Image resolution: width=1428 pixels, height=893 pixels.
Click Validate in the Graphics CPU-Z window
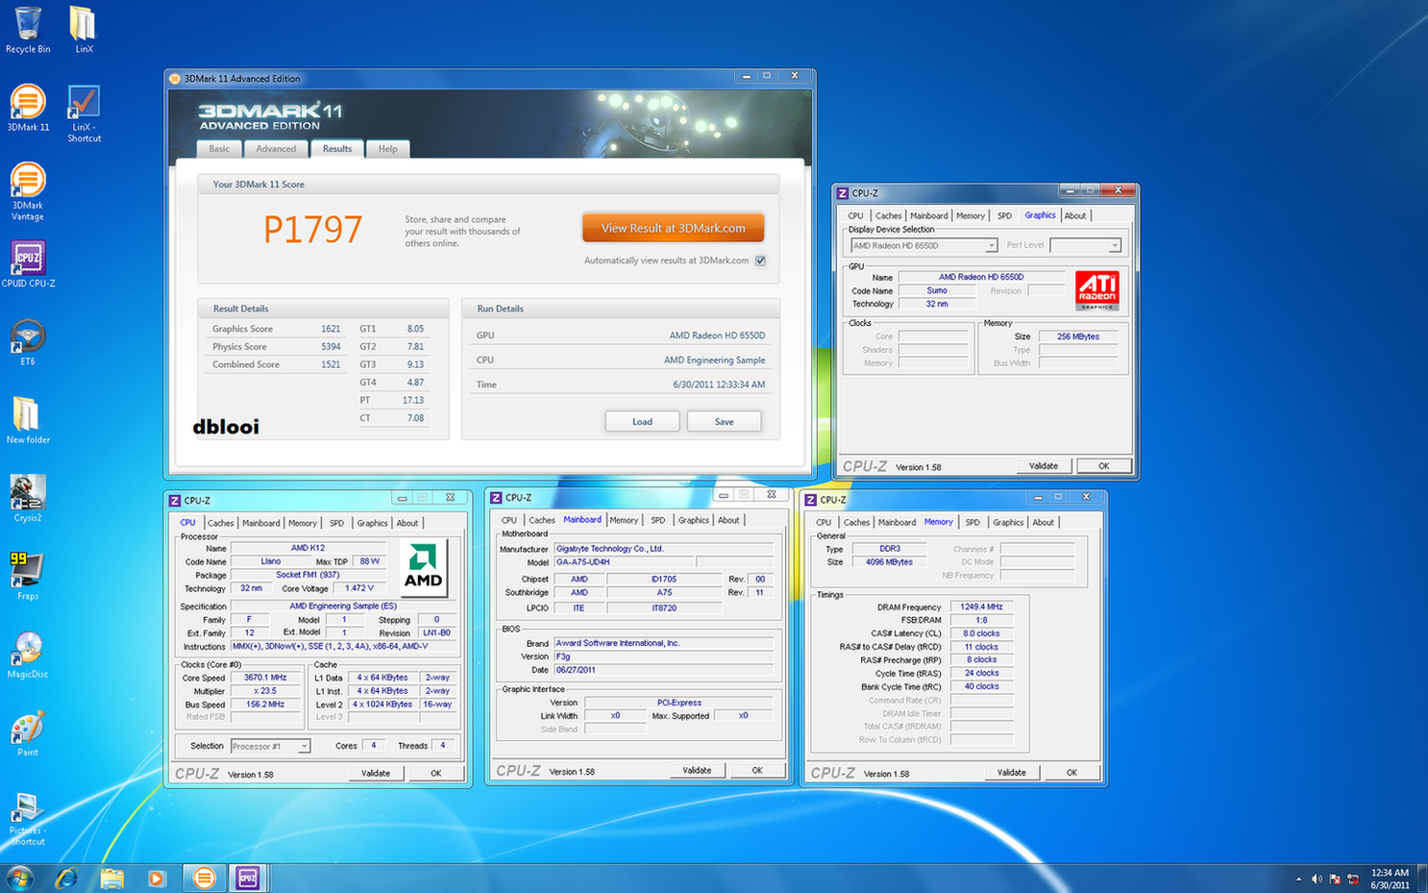tap(1043, 466)
